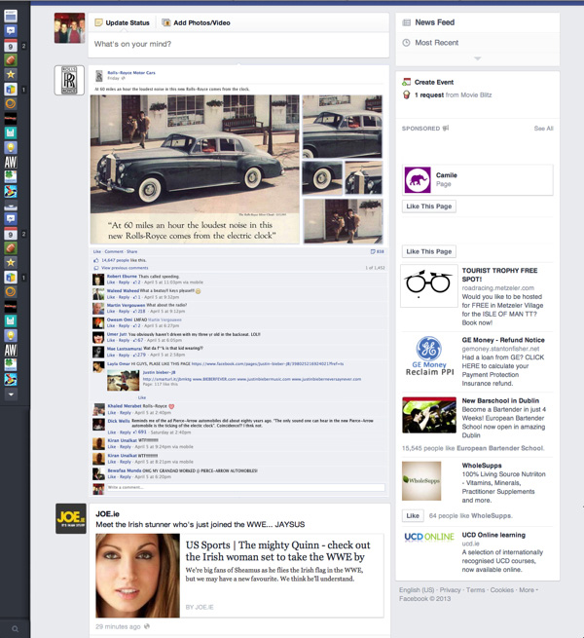This screenshot has height=638, width=584.
Task: Click the What's on your mind field
Action: pos(238,45)
